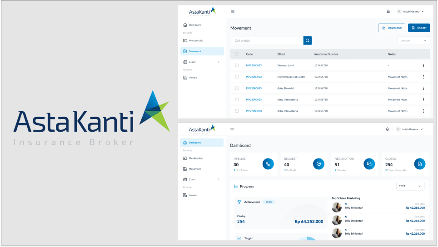
Task: Click the blue search magnifier button
Action: (308, 40)
